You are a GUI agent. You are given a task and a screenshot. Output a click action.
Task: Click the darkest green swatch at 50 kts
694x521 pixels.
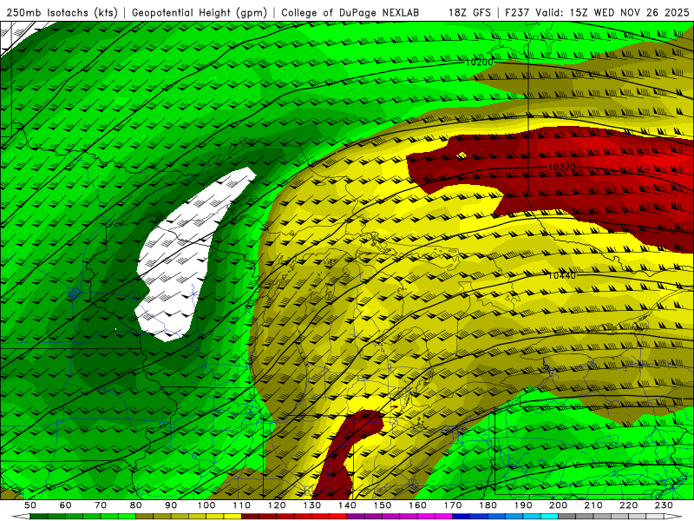38,516
